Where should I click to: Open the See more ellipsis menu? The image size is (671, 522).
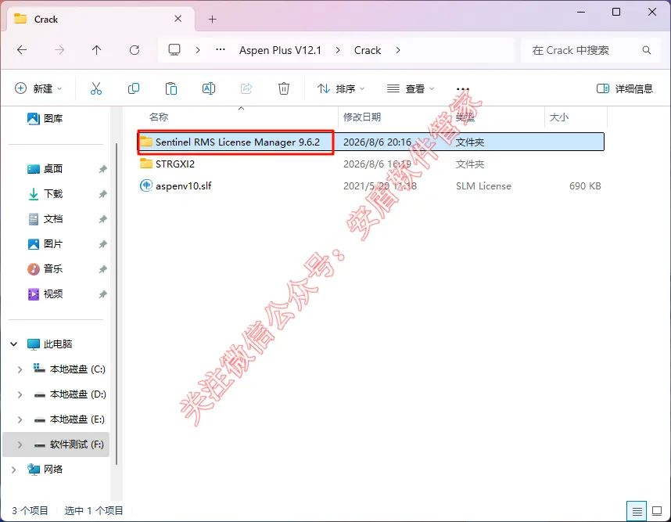coord(463,88)
